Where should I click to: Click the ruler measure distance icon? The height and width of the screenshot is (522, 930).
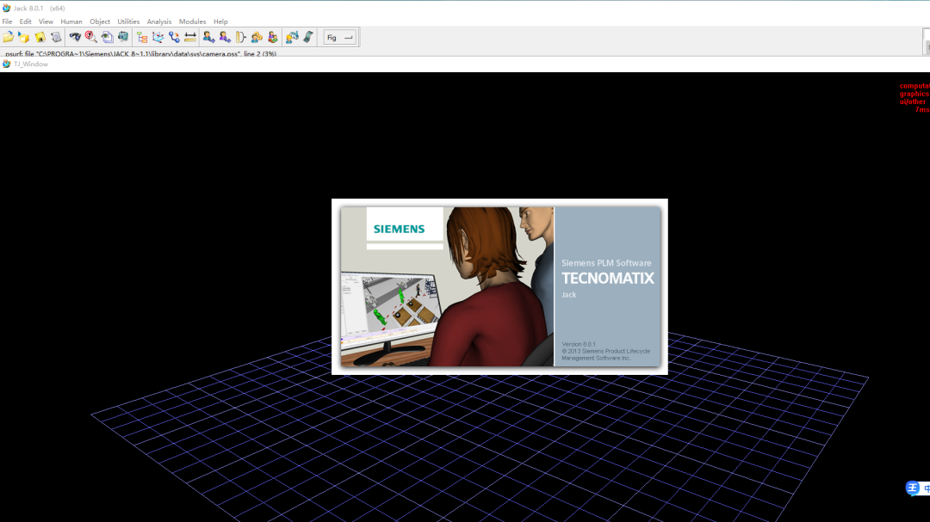(x=190, y=37)
